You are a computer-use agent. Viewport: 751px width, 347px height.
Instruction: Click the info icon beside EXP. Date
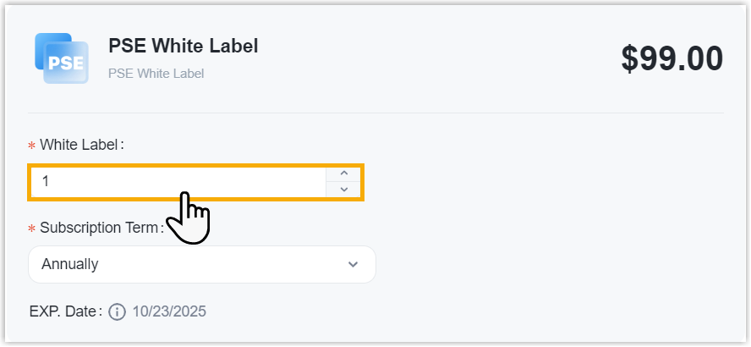click(118, 312)
